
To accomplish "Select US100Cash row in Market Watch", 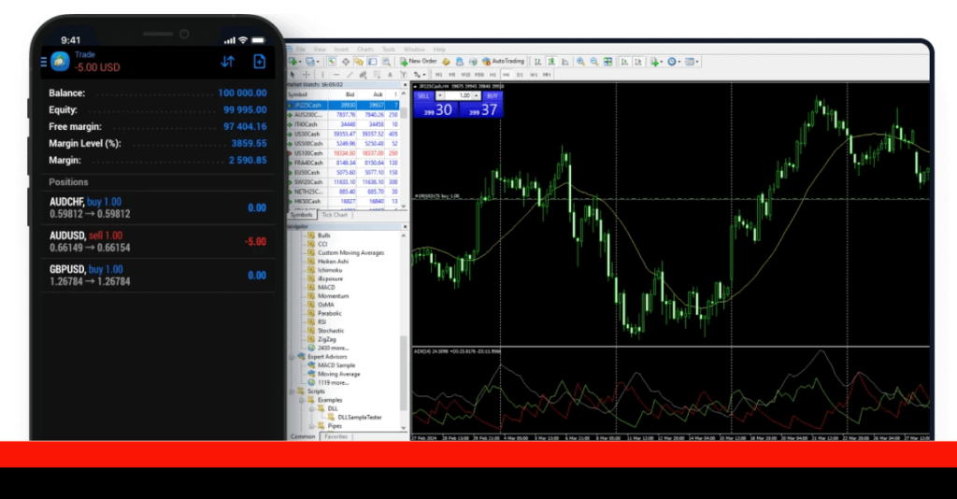I will [344, 153].
